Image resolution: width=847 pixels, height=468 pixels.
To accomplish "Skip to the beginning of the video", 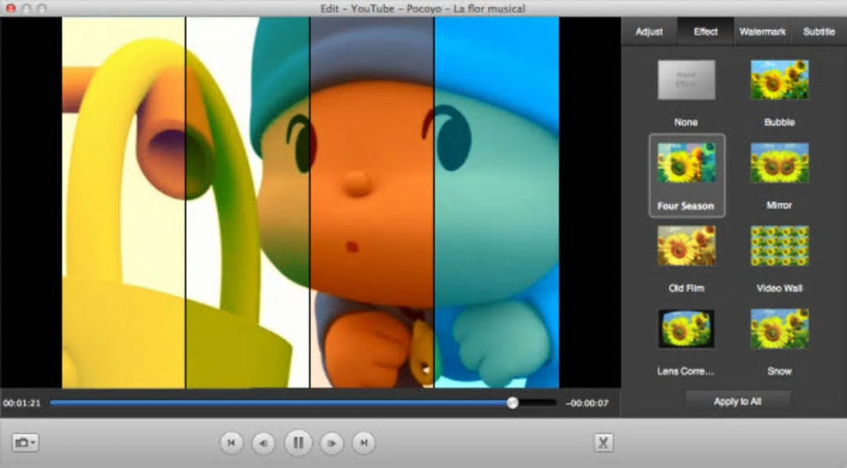I will [231, 442].
